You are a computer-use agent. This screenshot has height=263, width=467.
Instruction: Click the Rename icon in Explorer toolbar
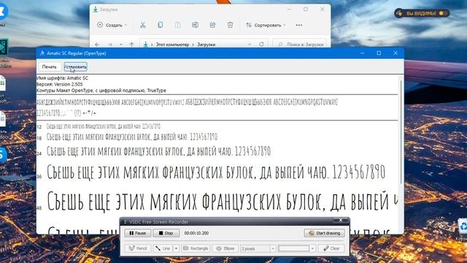click(x=195, y=25)
